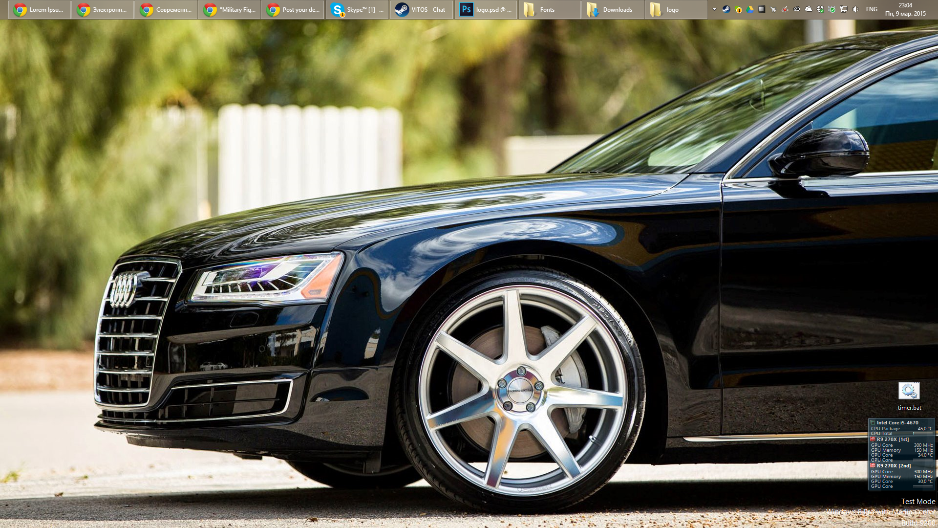This screenshot has width=938, height=528.
Task: Click the 30,0 °C GPU Core temperature
Action: 925,482
